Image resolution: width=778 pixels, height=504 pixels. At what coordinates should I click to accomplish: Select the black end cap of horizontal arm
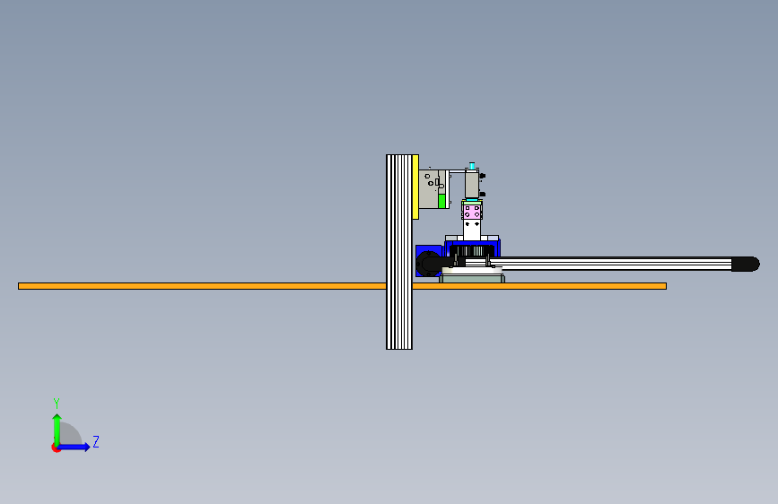click(x=746, y=264)
